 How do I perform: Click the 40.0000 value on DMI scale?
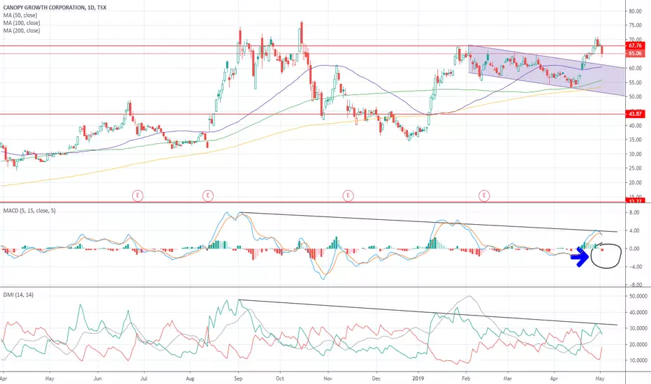638,313
